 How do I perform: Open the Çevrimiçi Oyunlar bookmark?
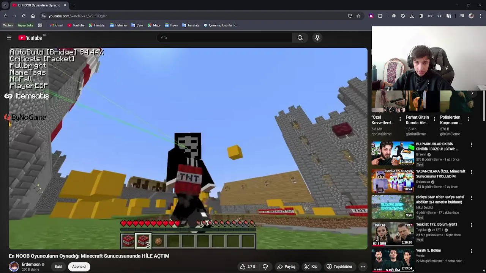(x=221, y=25)
